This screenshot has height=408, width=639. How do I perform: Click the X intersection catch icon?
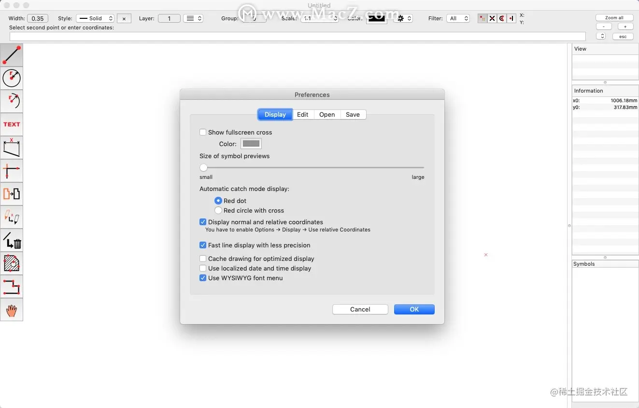point(492,18)
